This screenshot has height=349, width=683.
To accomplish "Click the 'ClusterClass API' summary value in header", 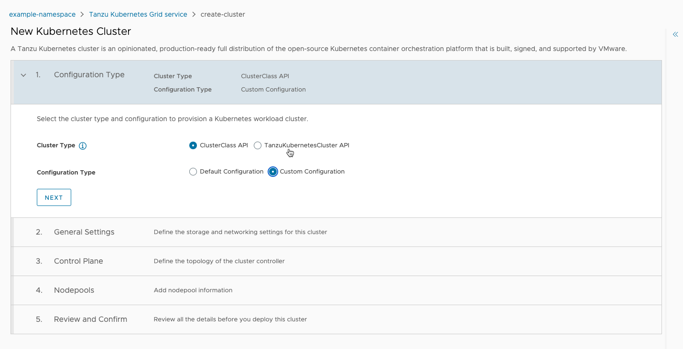I will pos(265,76).
